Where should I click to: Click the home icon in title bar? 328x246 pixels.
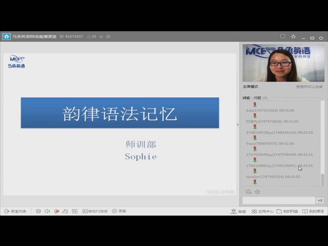[x=7, y=36]
